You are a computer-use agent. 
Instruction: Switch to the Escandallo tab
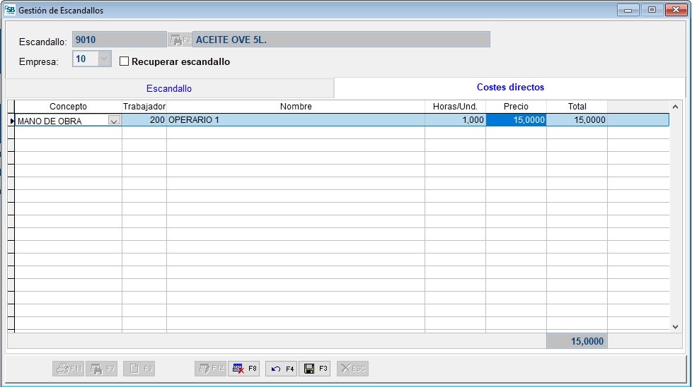[168, 89]
